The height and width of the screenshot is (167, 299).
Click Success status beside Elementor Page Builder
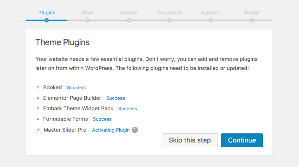tap(115, 98)
